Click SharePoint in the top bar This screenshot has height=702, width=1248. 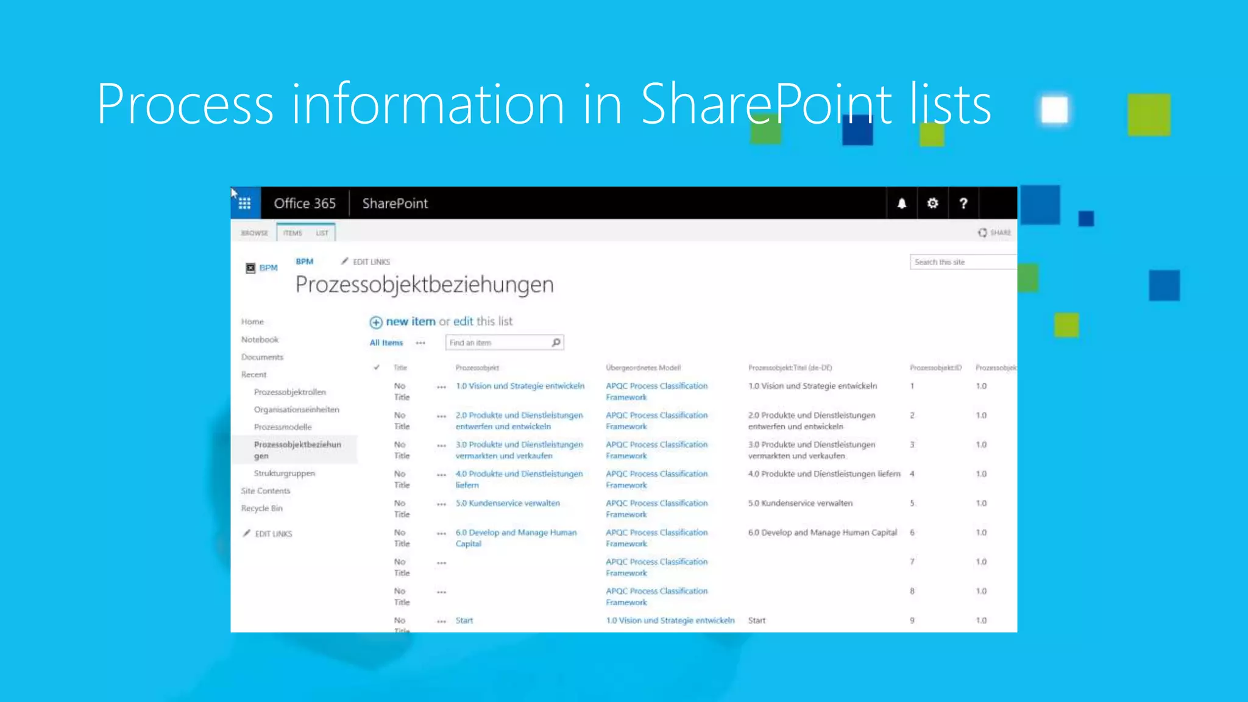(x=395, y=204)
